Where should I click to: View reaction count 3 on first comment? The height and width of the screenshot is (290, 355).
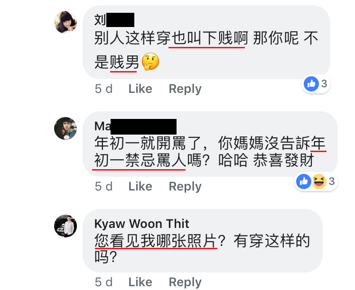coord(324,84)
